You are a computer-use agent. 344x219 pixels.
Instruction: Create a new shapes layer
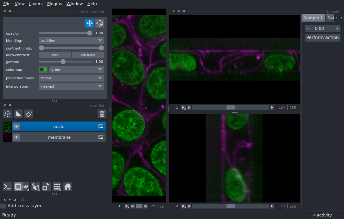18,114
